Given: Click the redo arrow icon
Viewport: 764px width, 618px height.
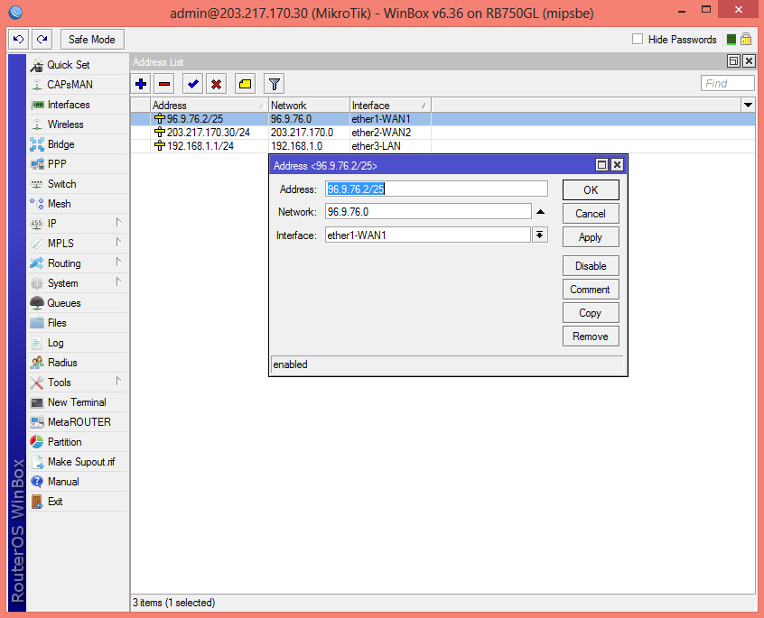Looking at the screenshot, I should coord(42,40).
